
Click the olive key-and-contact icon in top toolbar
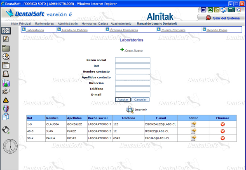click(217, 10)
